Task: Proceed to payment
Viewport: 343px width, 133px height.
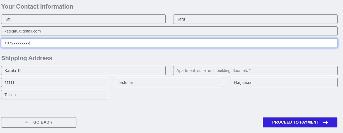Action: pyautogui.click(x=300, y=122)
